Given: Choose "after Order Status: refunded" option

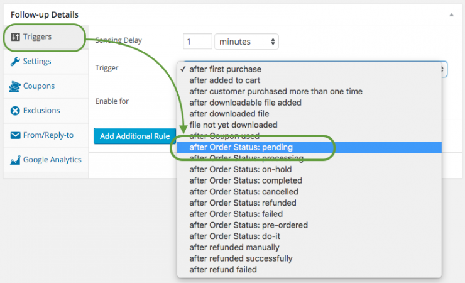Looking at the screenshot, I should click(x=309, y=203).
